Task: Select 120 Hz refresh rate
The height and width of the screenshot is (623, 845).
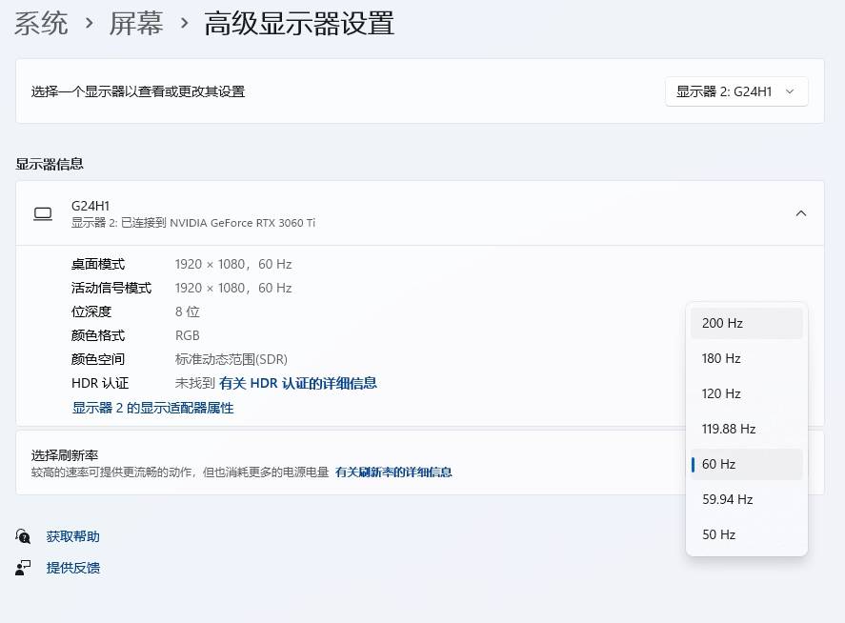Action: (746, 394)
